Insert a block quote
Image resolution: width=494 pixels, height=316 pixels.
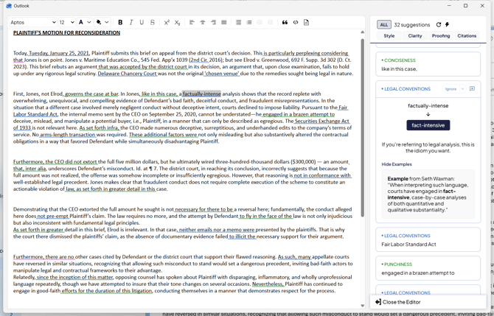coord(285,22)
